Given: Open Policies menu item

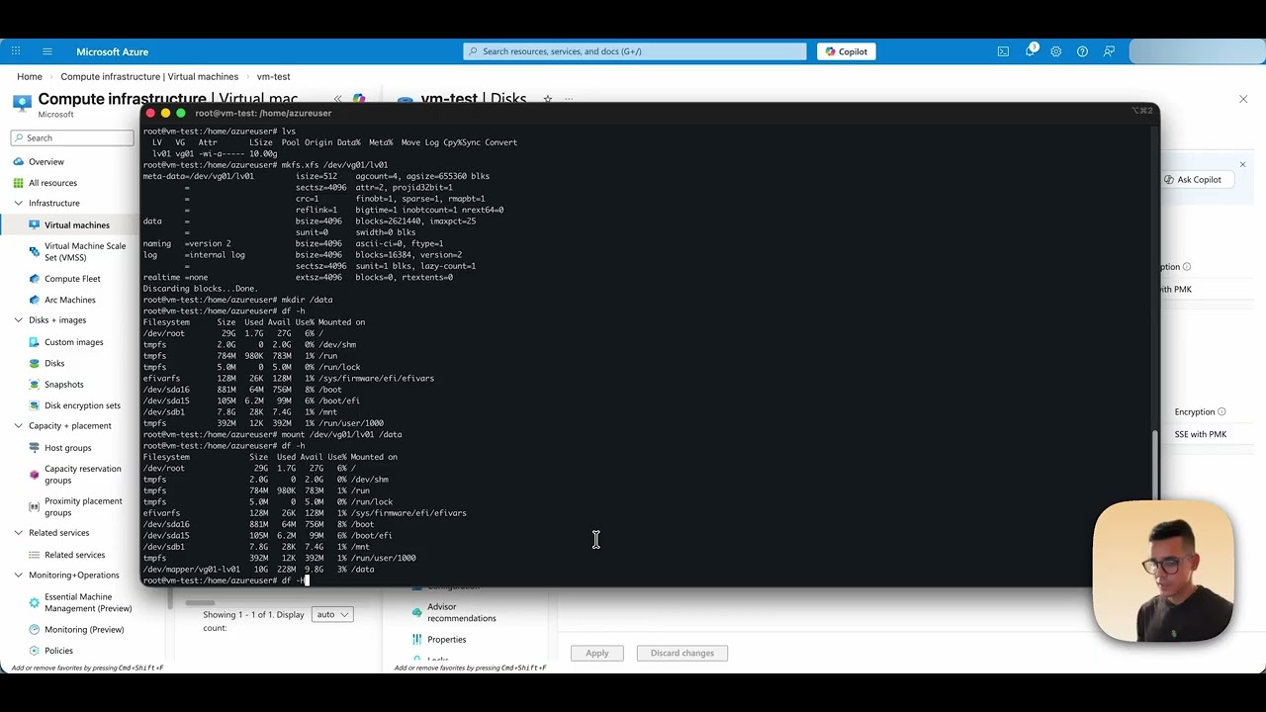Looking at the screenshot, I should (58, 651).
